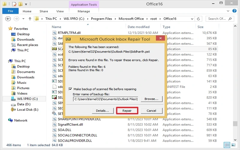Click the New folder quick access icon

click(x=20, y=4)
